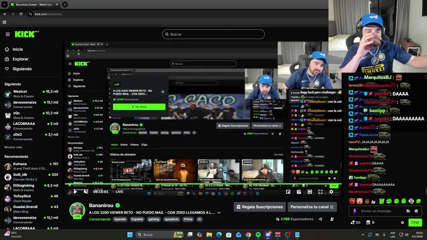The height and width of the screenshot is (240, 427).
Task: Reload the browser page
Action: coord(21,14)
